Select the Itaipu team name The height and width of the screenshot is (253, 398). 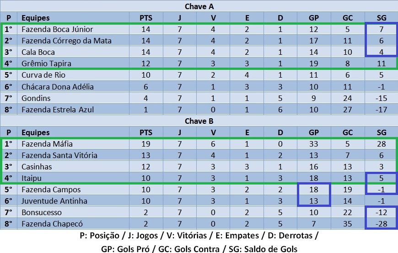(x=32, y=178)
